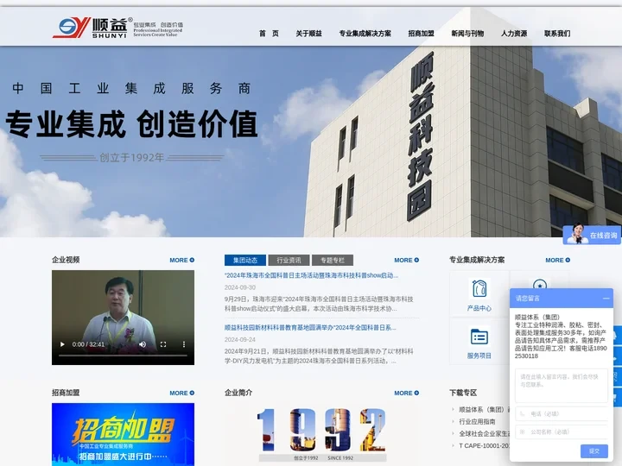Switch to the 行业资讯 tab
The height and width of the screenshot is (466, 622).
[x=289, y=261]
